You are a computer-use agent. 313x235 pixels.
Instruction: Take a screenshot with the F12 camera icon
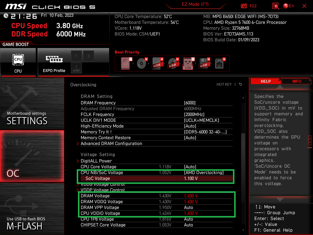244,6
